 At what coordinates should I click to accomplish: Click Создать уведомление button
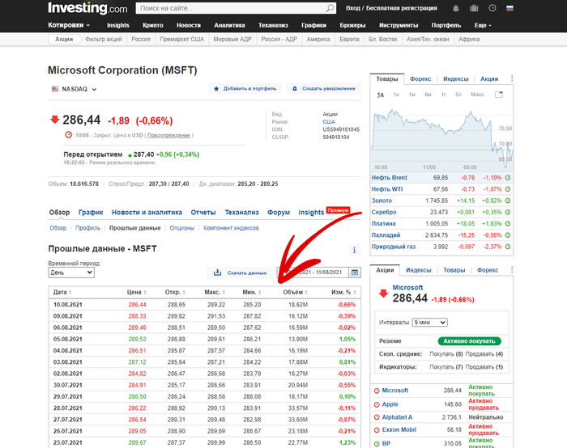tap(324, 89)
